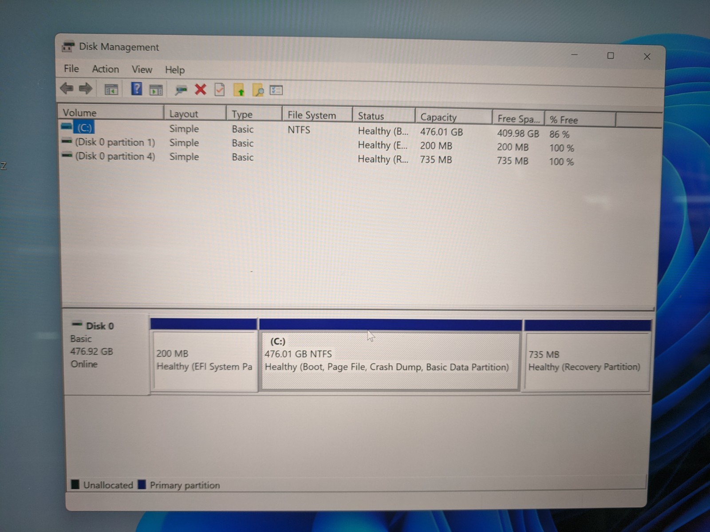710x532 pixels.
Task: Click the blue Primary partition legend swatch
Action: [142, 484]
